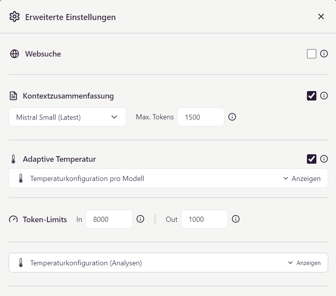Click the Token-Limits label text
Image resolution: width=336 pixels, height=296 pixels.
point(45,219)
